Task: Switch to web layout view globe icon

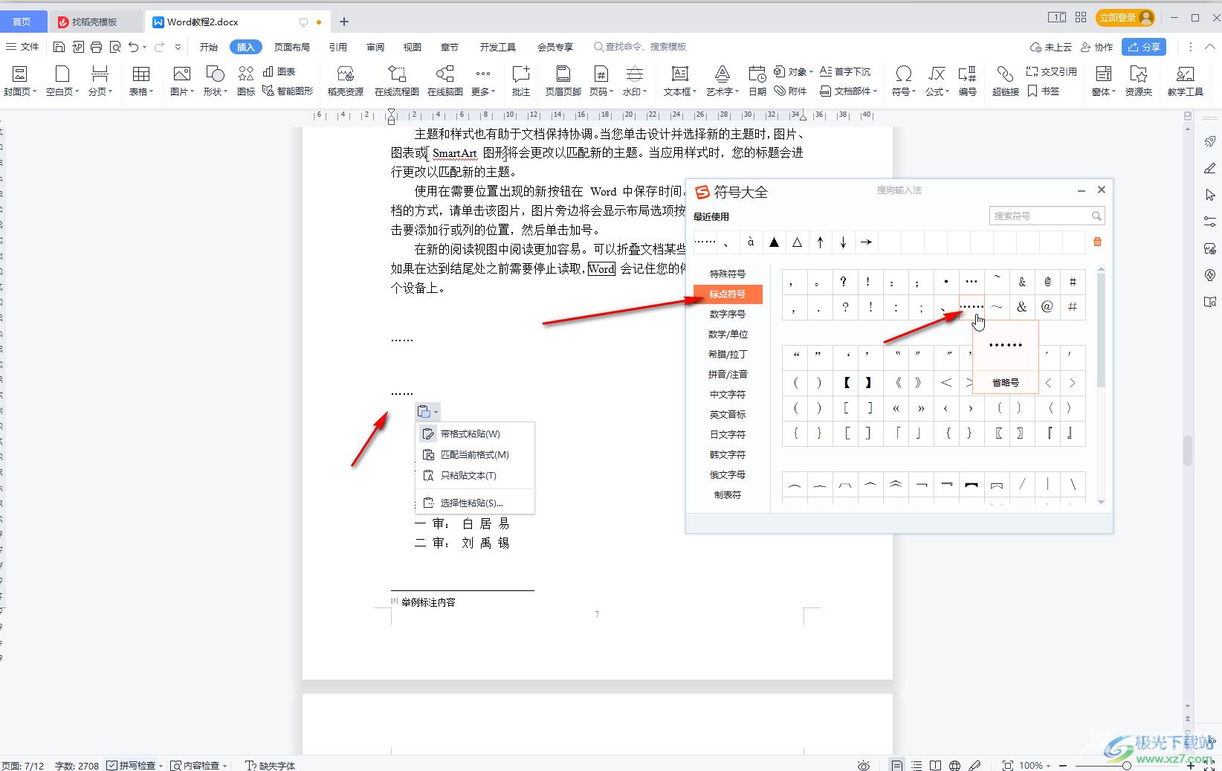Action: 955,765
